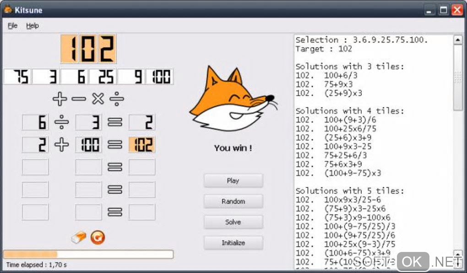The height and width of the screenshot is (273, 467).
Task: Click the 'Selection : 3.6.9.25.75.100.' line
Action: pyautogui.click(x=362, y=40)
